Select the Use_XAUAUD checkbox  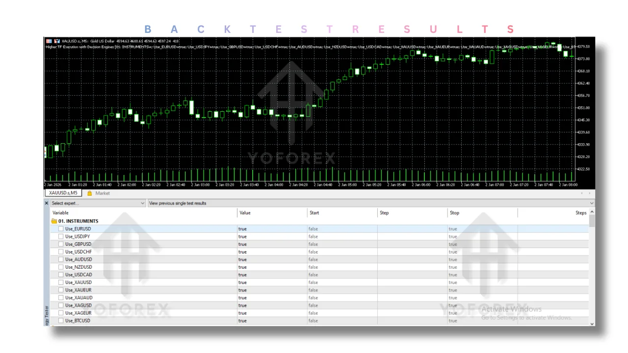point(61,298)
